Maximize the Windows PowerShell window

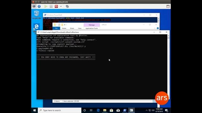[x=150, y=15]
